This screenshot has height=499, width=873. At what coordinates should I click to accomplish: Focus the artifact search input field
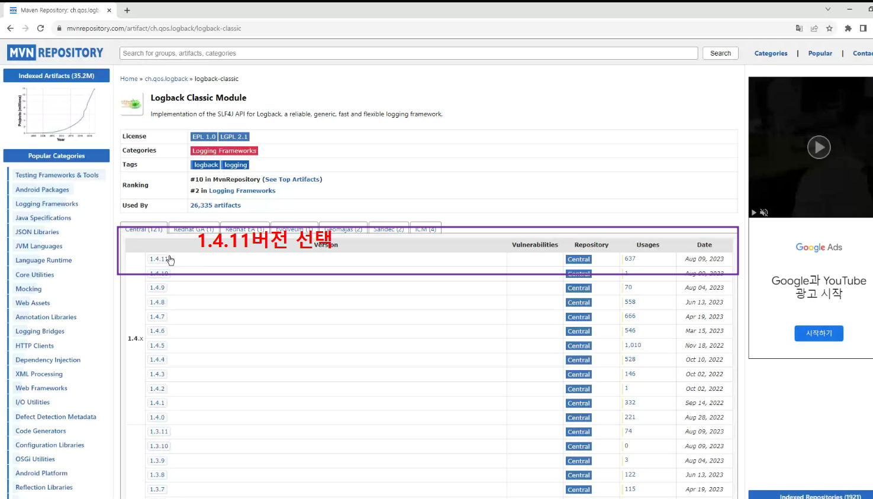408,53
